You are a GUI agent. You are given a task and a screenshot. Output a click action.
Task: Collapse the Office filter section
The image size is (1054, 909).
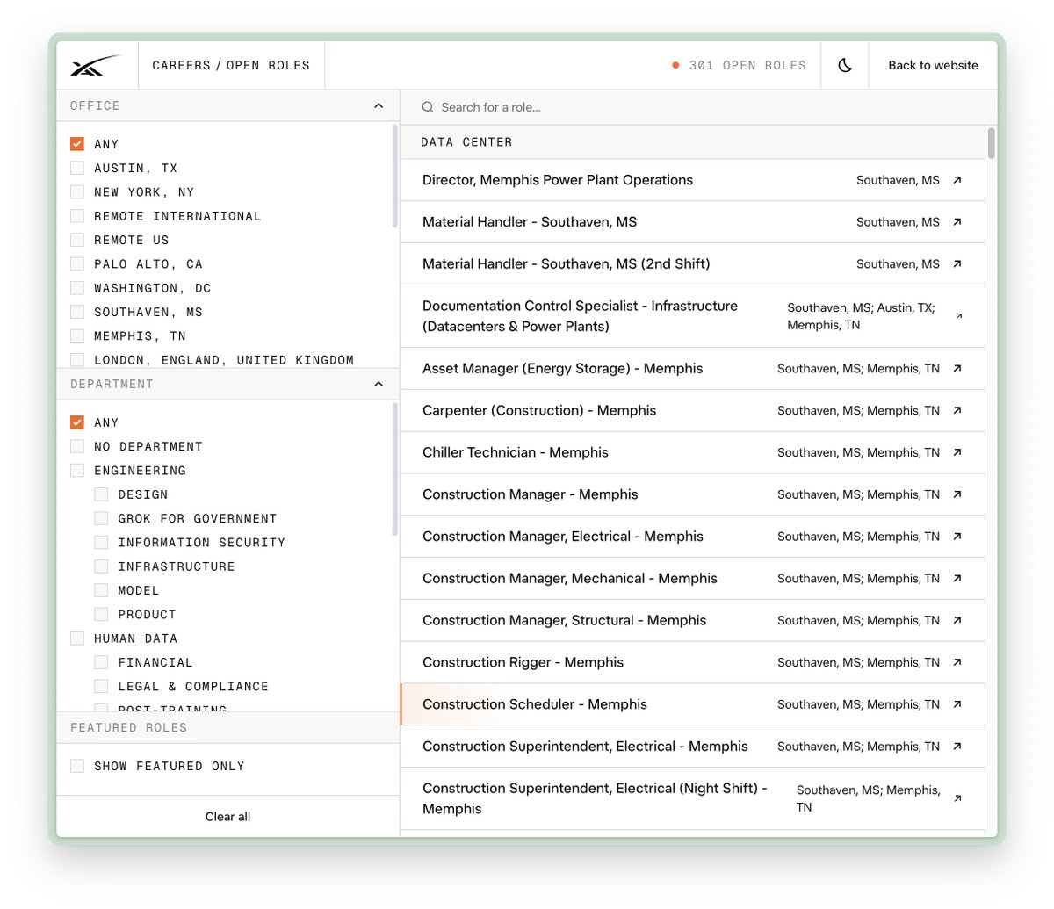(x=379, y=105)
